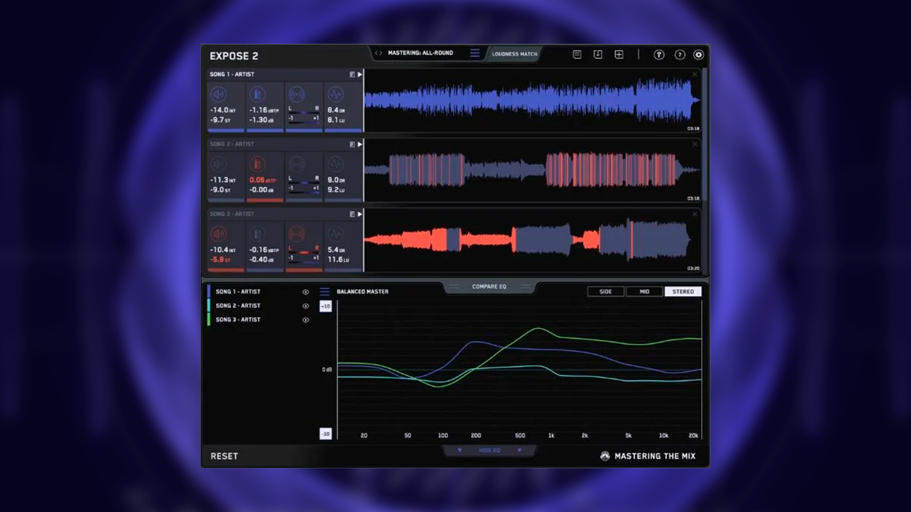The image size is (911, 512).
Task: Select the Side EQ mode
Action: pyautogui.click(x=606, y=291)
